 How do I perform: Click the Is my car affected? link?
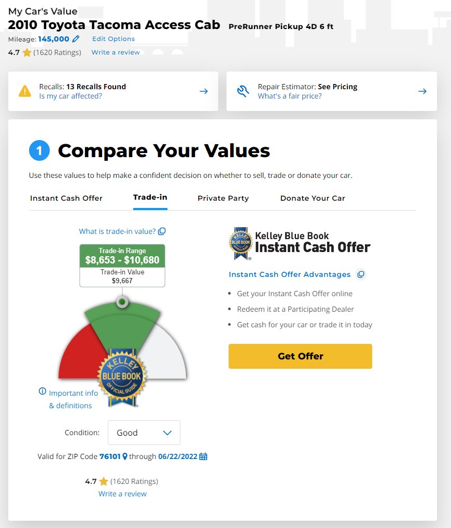tap(71, 96)
